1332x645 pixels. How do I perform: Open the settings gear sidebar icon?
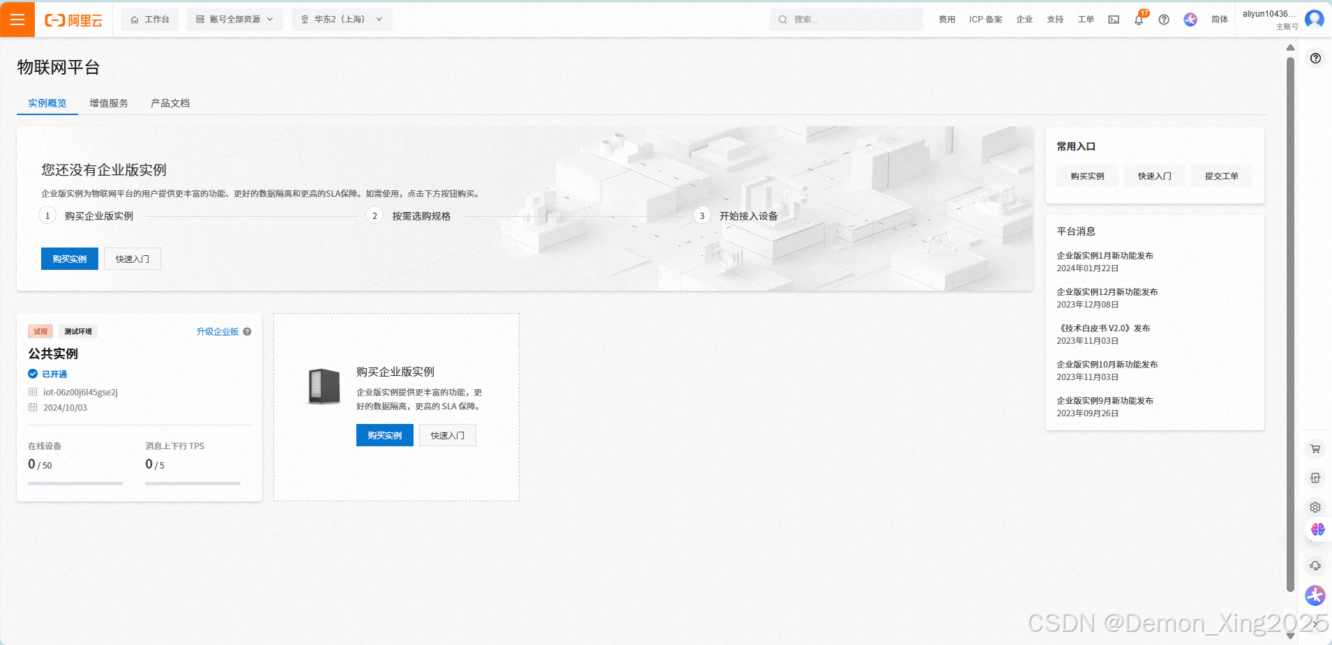click(x=1315, y=508)
